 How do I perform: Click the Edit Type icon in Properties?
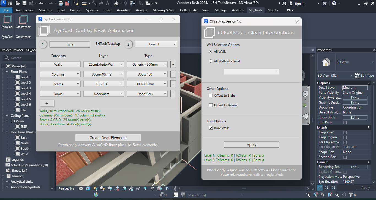[x=364, y=75]
